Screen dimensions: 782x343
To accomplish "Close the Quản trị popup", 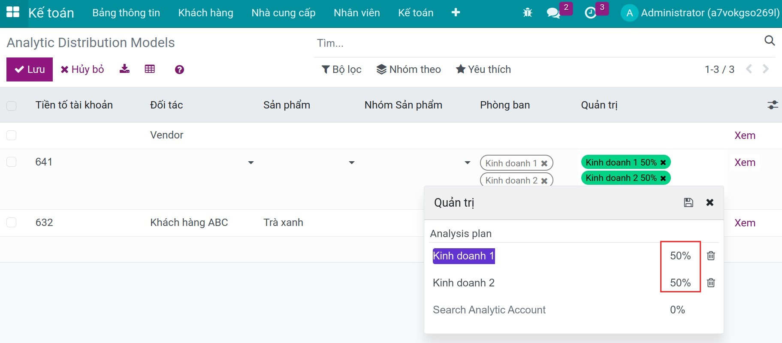I will (710, 202).
